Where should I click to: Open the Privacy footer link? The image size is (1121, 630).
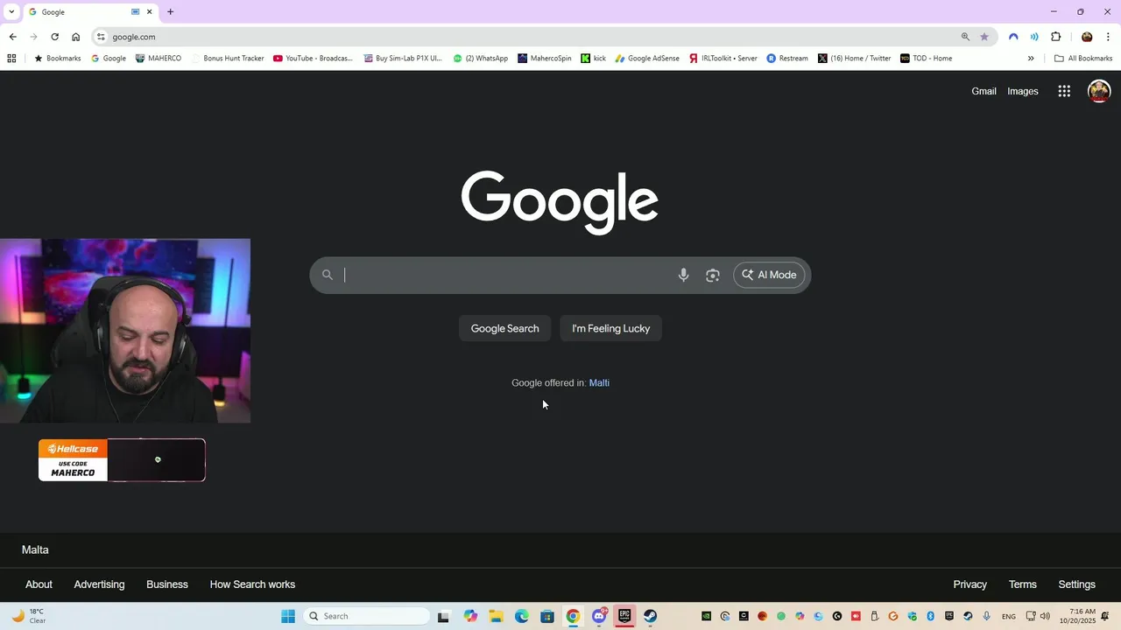tap(969, 584)
